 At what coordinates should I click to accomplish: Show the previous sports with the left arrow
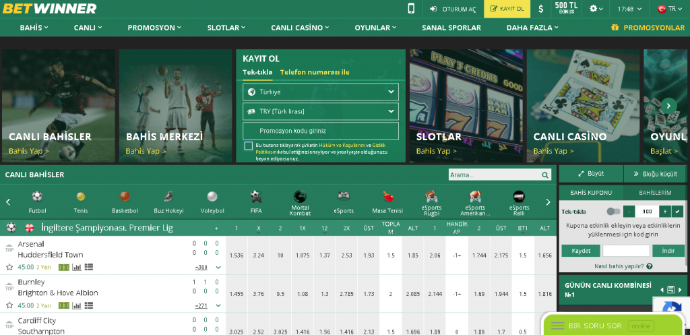[x=8, y=202]
